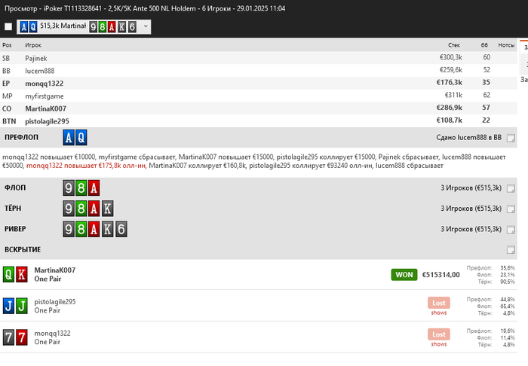
Task: Click MartinaK007's red King showdown card
Action: pos(22,274)
